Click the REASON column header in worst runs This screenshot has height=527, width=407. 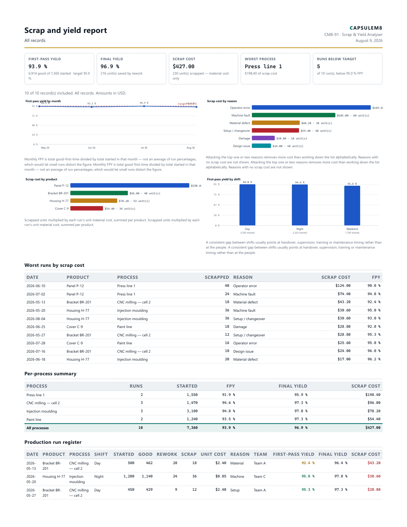click(x=243, y=277)
